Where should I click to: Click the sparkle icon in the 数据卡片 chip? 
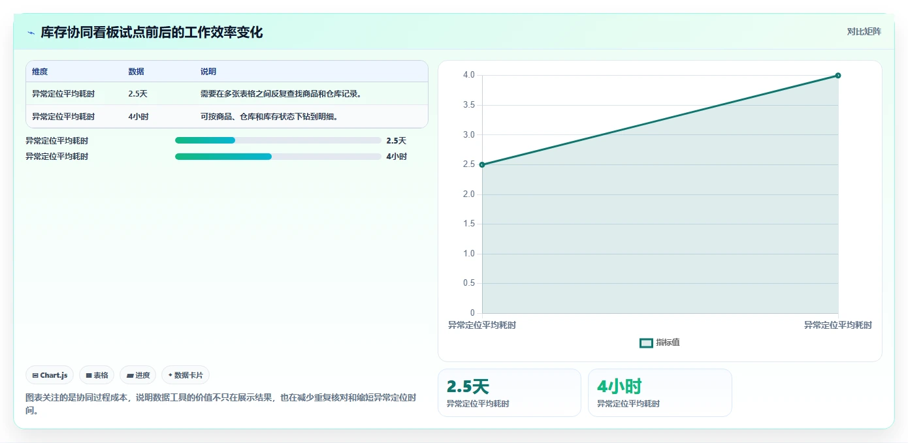click(170, 375)
